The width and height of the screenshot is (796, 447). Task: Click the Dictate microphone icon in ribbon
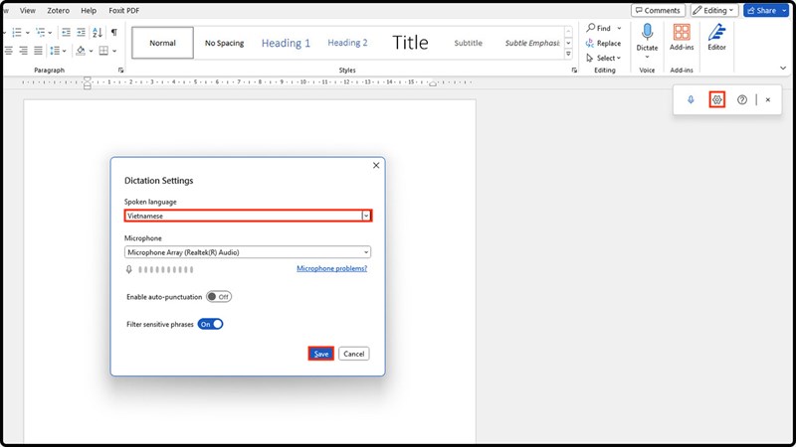click(x=647, y=33)
